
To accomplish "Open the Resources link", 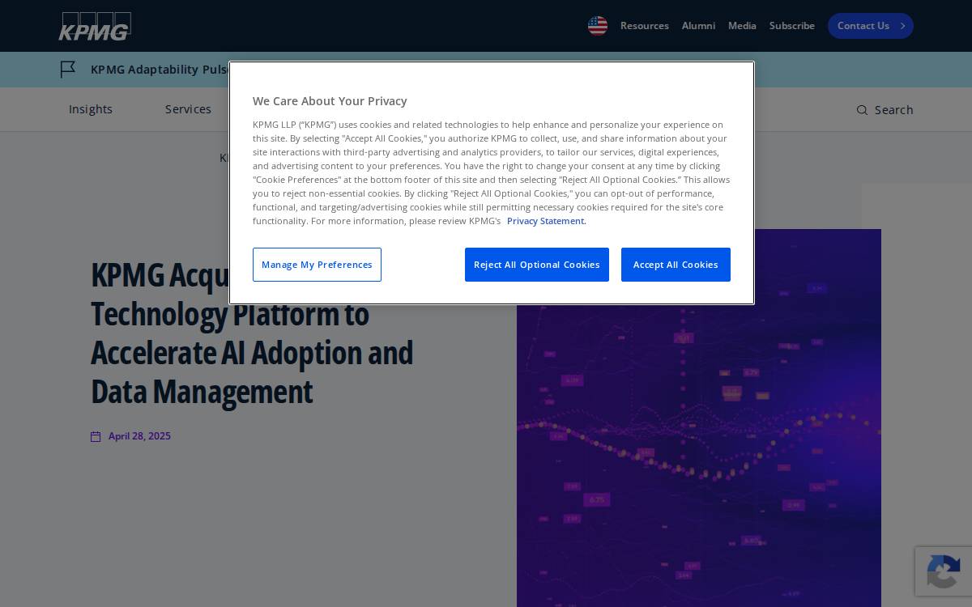I will tap(645, 26).
